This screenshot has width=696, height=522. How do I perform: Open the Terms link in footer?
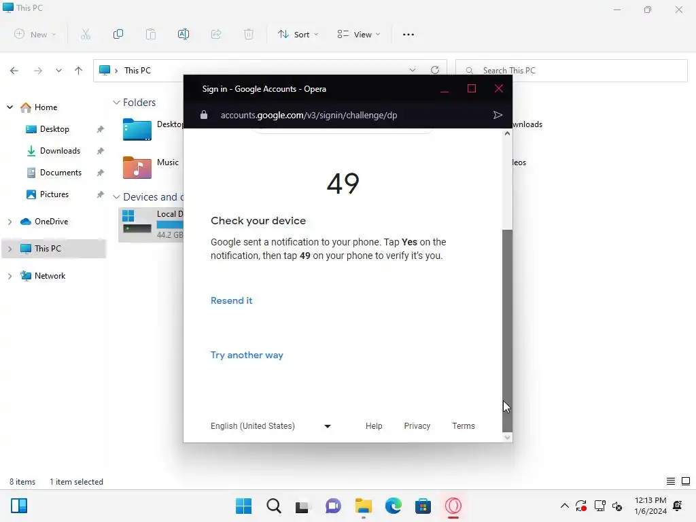coord(464,426)
